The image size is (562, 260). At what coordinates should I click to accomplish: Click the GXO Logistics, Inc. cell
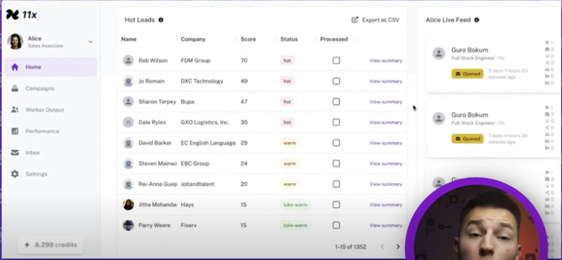click(x=205, y=122)
